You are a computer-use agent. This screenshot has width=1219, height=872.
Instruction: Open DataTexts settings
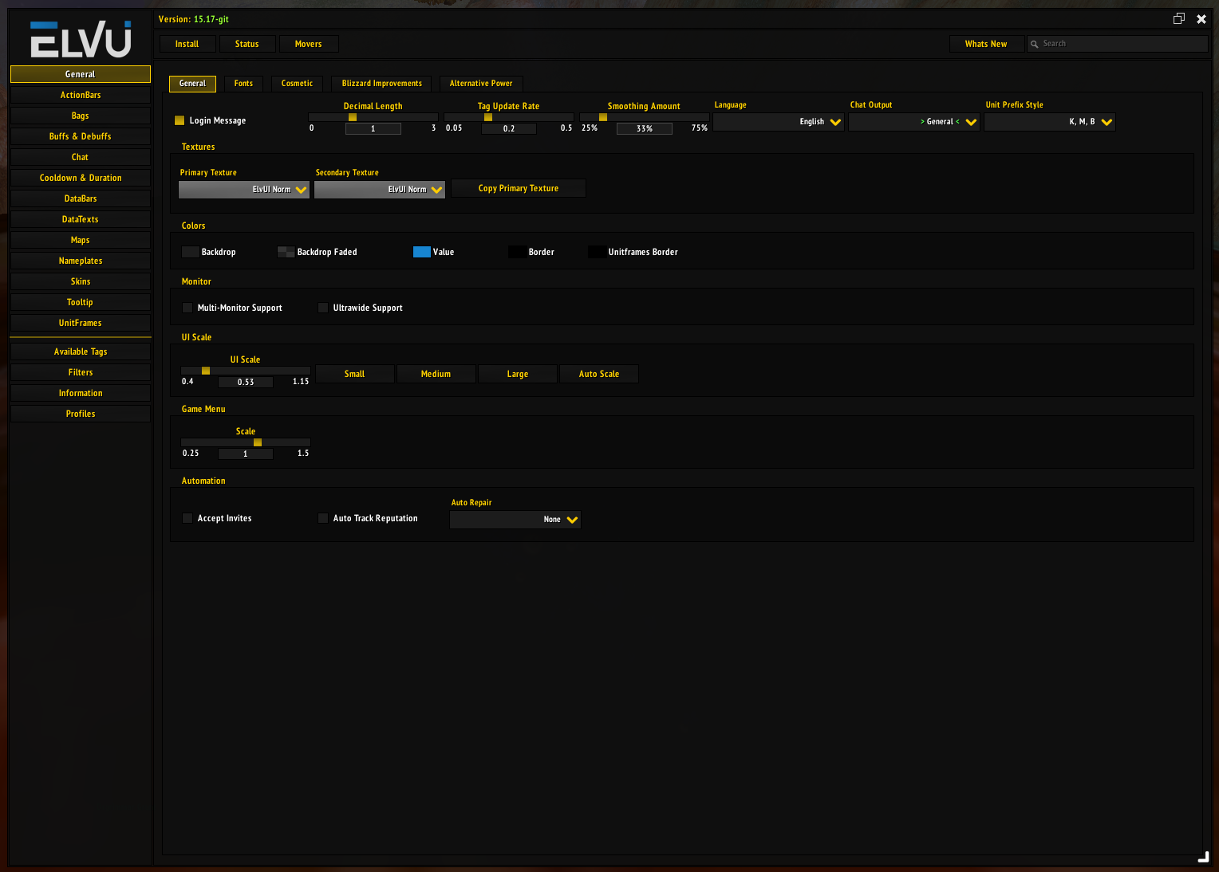81,219
